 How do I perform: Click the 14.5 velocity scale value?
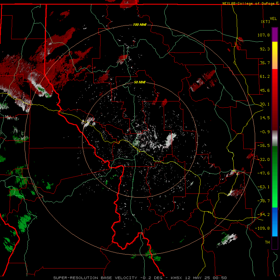coord(265,118)
